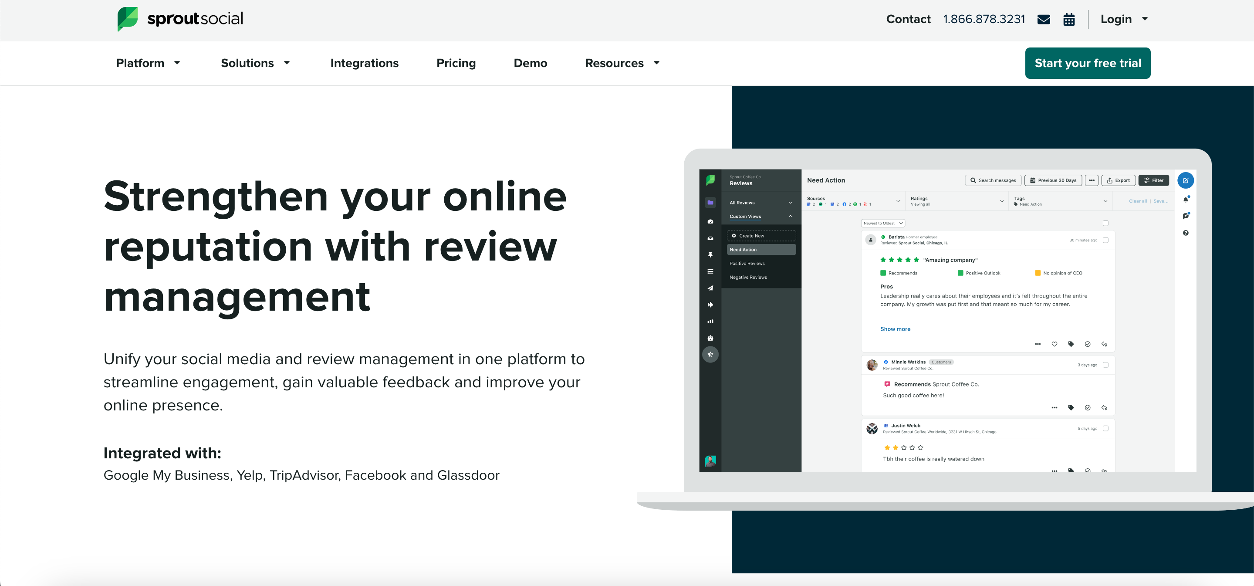
Task: Click the question mark help icon
Action: click(1185, 233)
